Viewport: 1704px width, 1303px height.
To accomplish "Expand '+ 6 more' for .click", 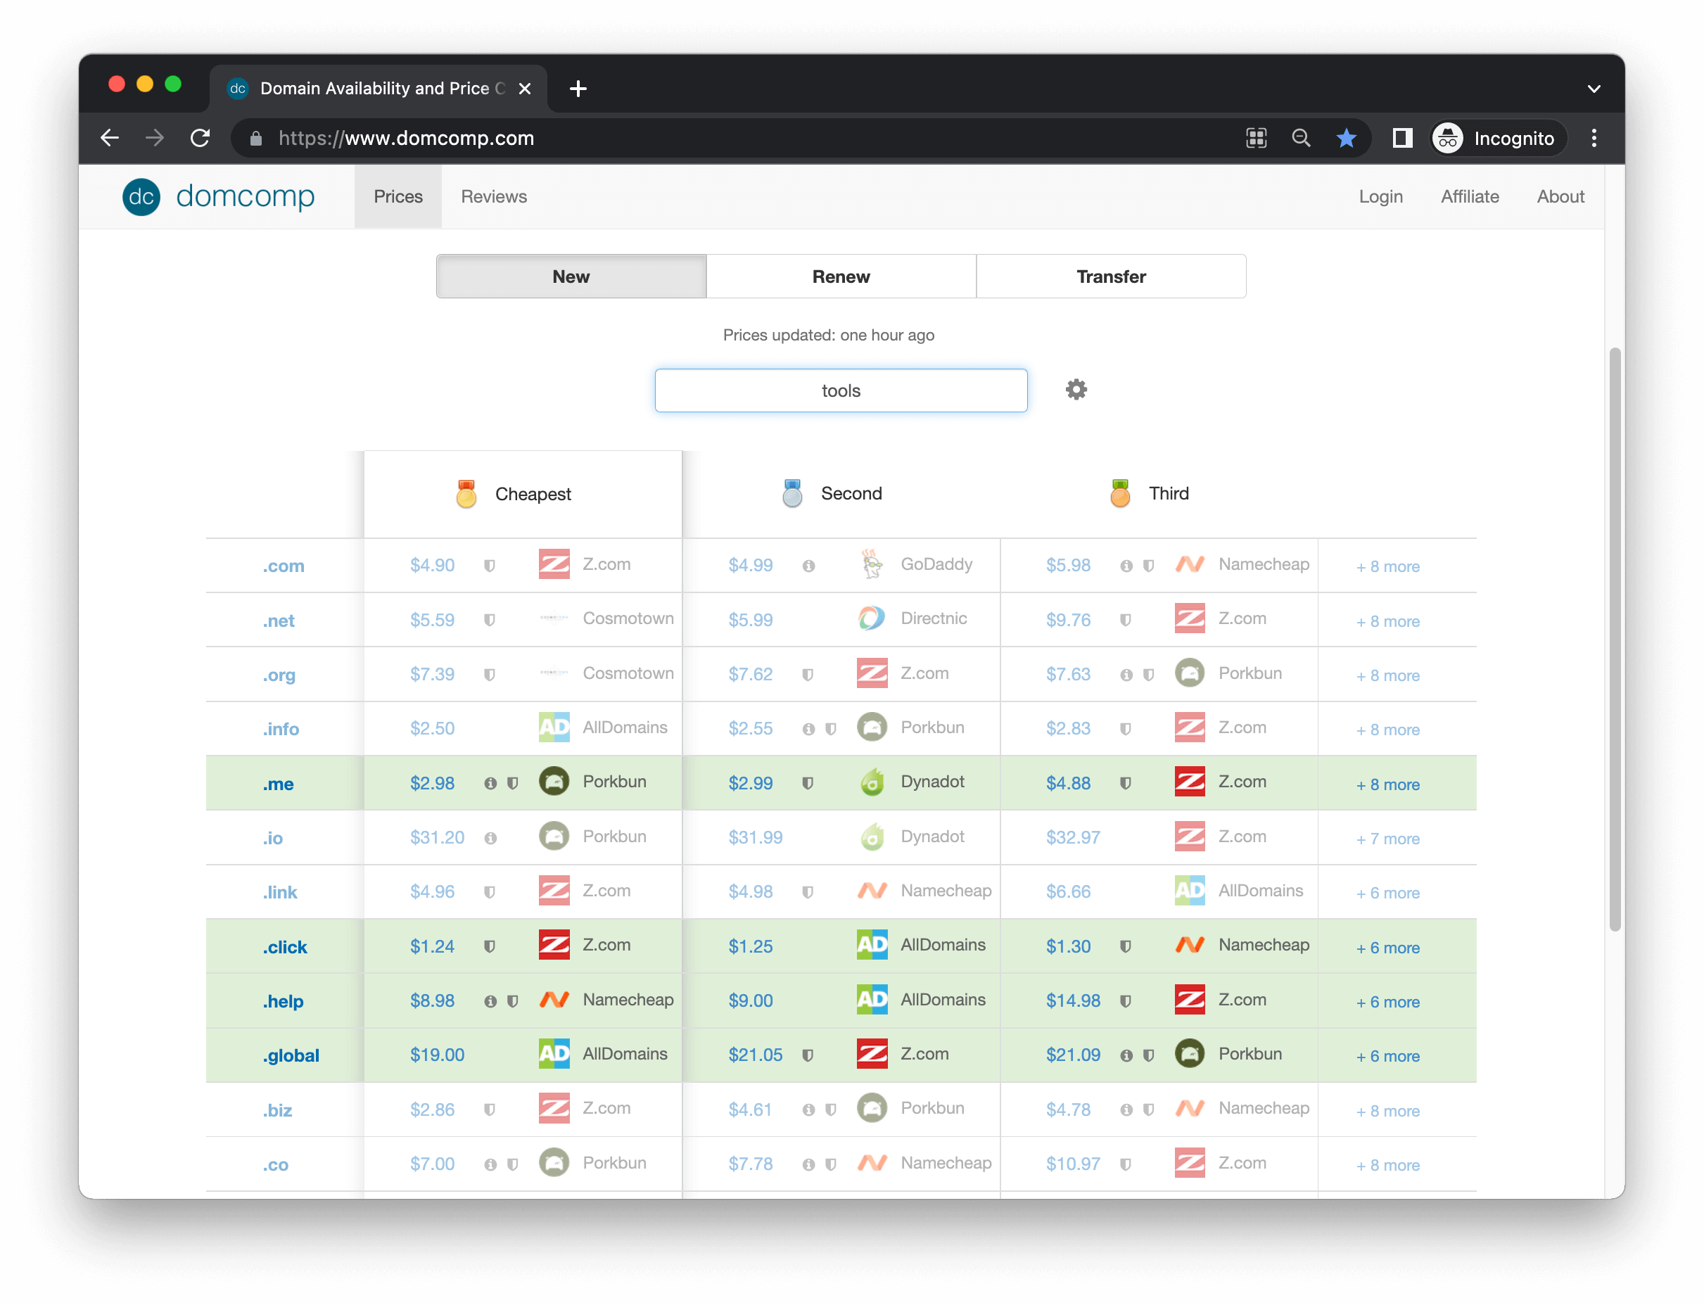I will 1387,948.
